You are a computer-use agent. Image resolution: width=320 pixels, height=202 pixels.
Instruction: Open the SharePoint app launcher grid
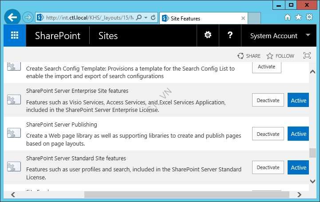click(x=15, y=36)
